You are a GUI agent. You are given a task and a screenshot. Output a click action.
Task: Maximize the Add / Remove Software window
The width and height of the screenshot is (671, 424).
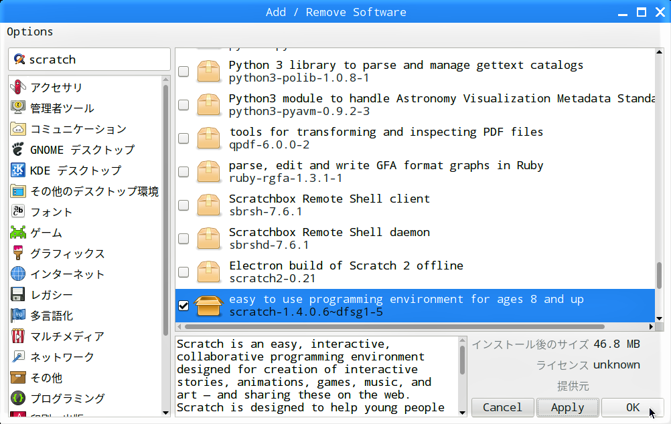[642, 12]
